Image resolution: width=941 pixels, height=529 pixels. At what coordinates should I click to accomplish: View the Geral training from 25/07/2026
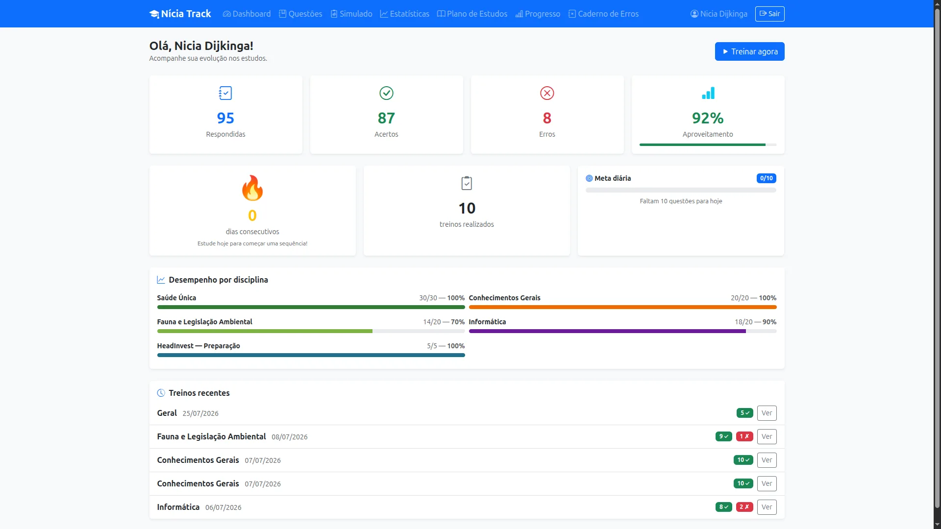click(x=767, y=413)
